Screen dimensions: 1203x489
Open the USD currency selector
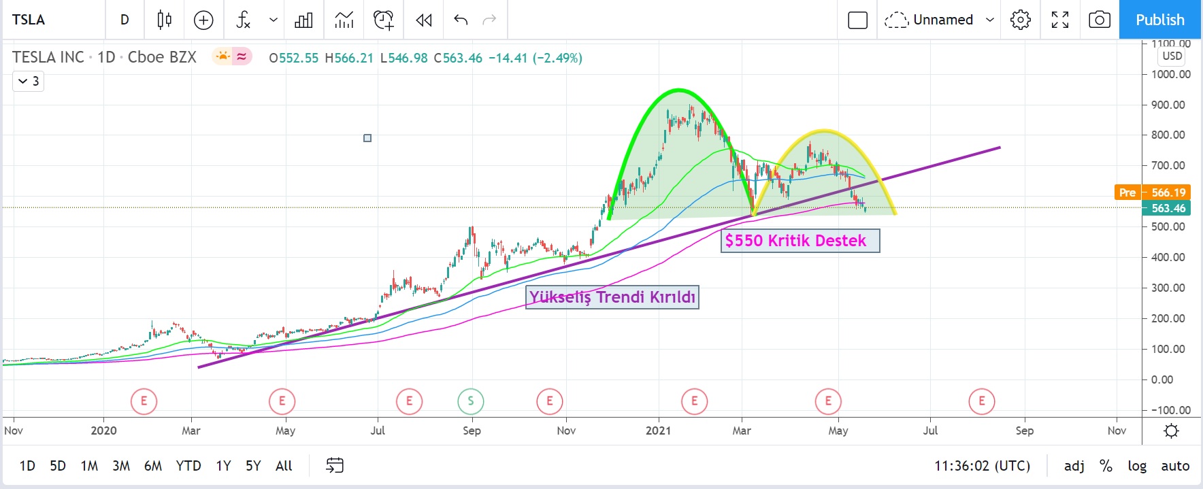(1172, 56)
